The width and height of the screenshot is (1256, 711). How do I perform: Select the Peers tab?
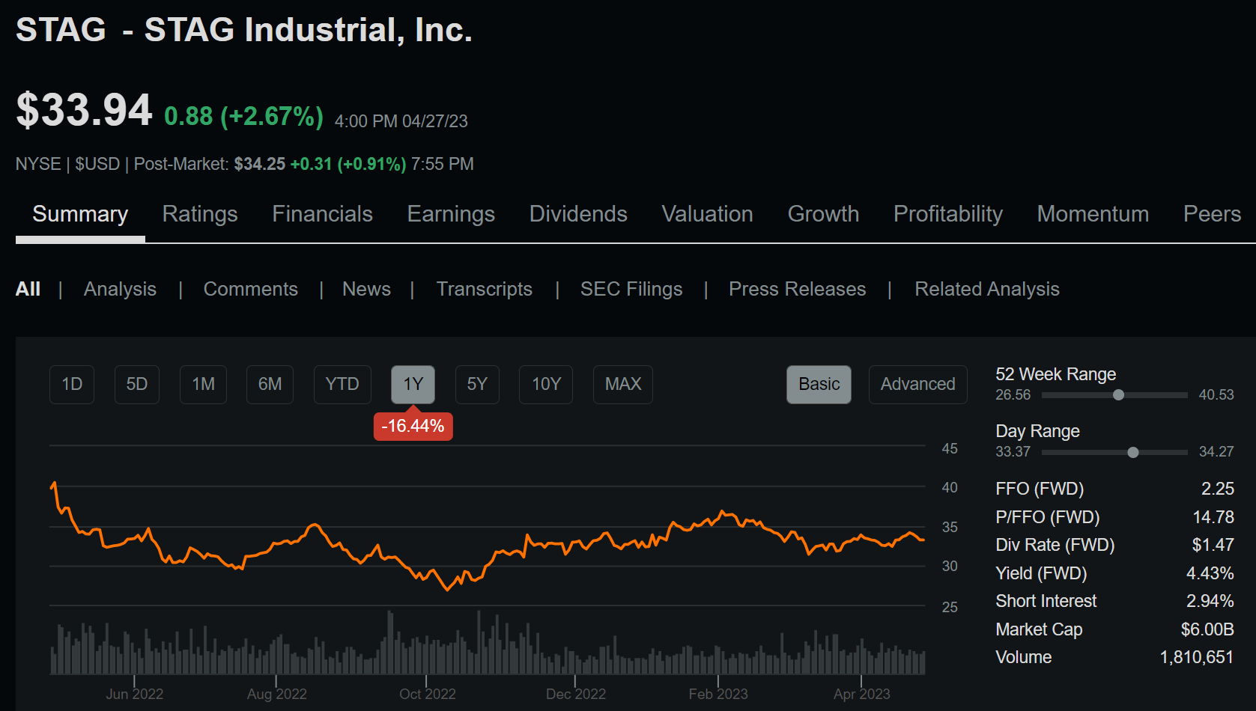coord(1212,215)
